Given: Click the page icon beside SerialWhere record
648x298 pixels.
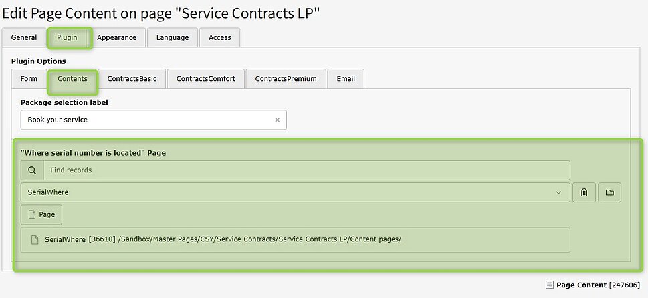Looking at the screenshot, I should click(35, 239).
